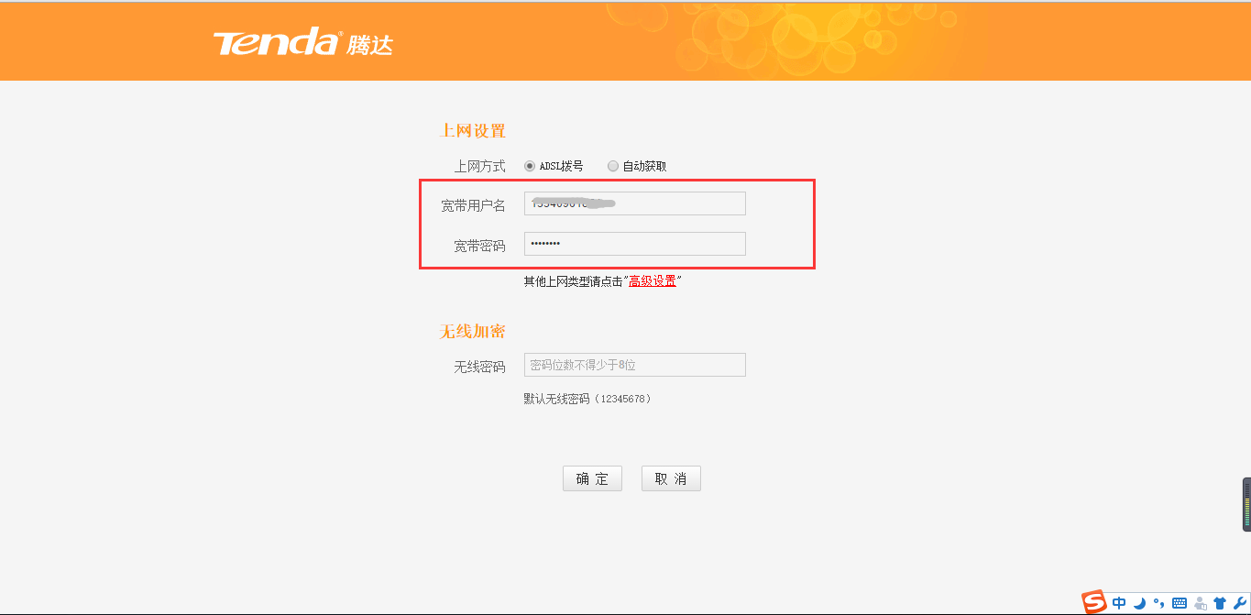The height and width of the screenshot is (615, 1251).
Task: Click the 上网设置 section heading
Action: pos(473,131)
